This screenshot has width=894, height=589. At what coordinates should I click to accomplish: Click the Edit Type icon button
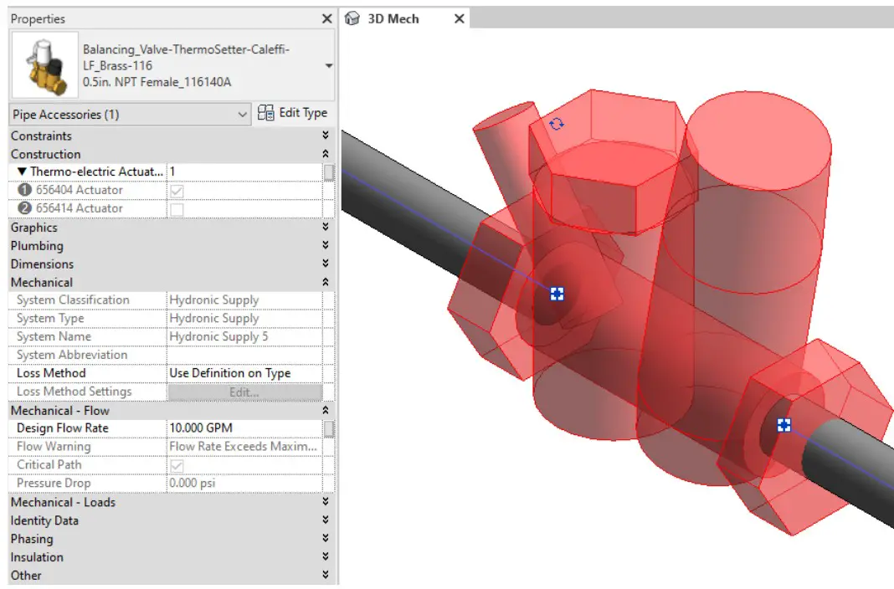pyautogui.click(x=266, y=113)
